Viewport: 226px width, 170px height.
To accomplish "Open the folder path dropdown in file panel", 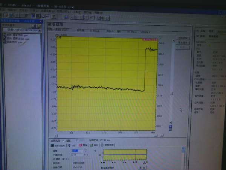I will click(x=39, y=30).
